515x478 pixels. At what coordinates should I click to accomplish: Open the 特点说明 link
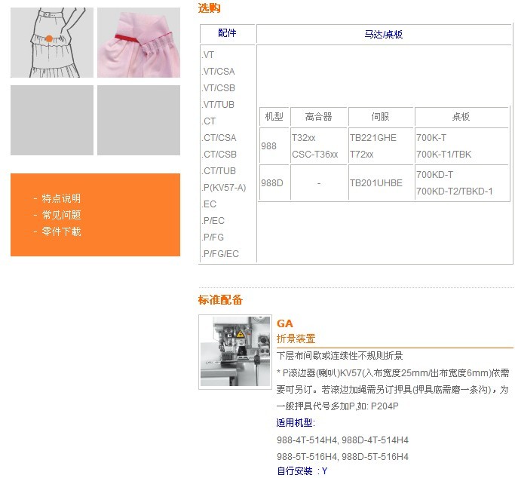[61, 198]
